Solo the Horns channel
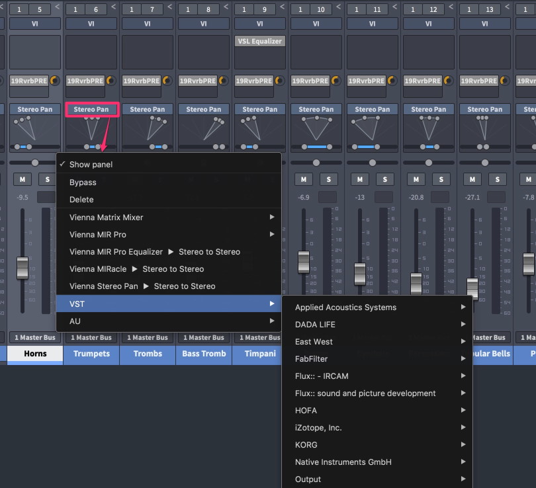This screenshot has width=536, height=488. point(47,179)
